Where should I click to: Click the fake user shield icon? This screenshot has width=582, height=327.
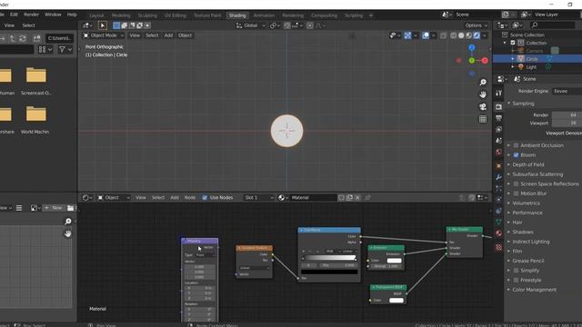click(x=341, y=198)
